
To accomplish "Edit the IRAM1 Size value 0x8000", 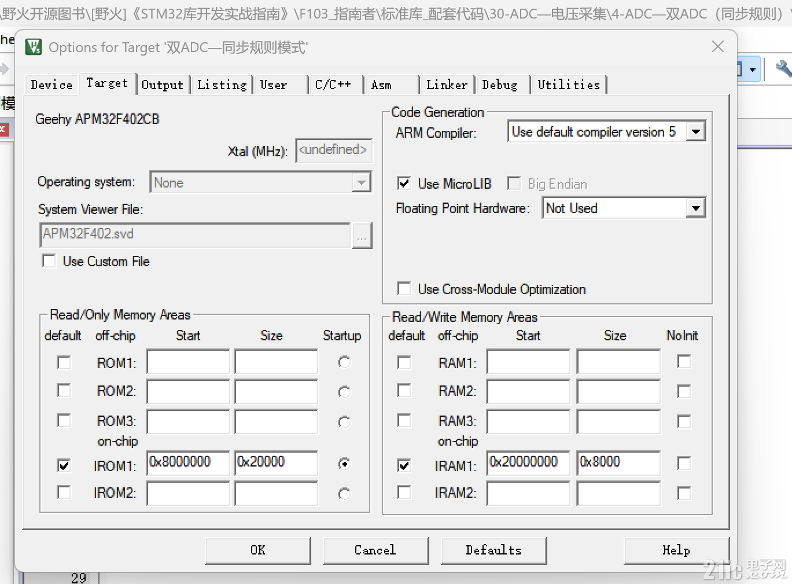I will click(618, 463).
